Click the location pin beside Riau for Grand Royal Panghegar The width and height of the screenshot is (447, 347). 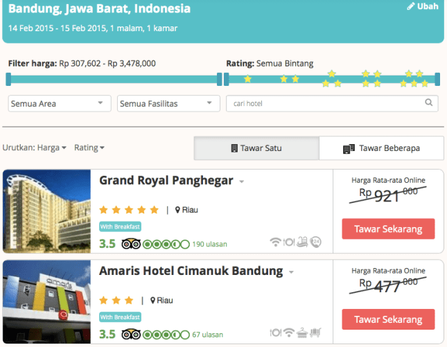coord(177,210)
